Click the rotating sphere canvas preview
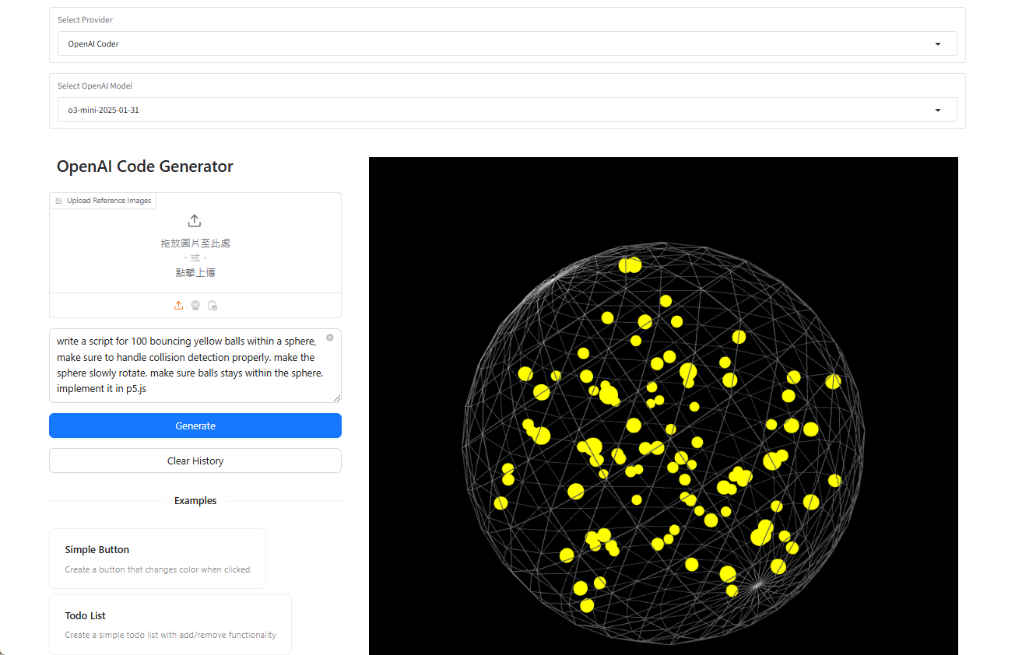This screenshot has height=655, width=1015. tap(663, 406)
